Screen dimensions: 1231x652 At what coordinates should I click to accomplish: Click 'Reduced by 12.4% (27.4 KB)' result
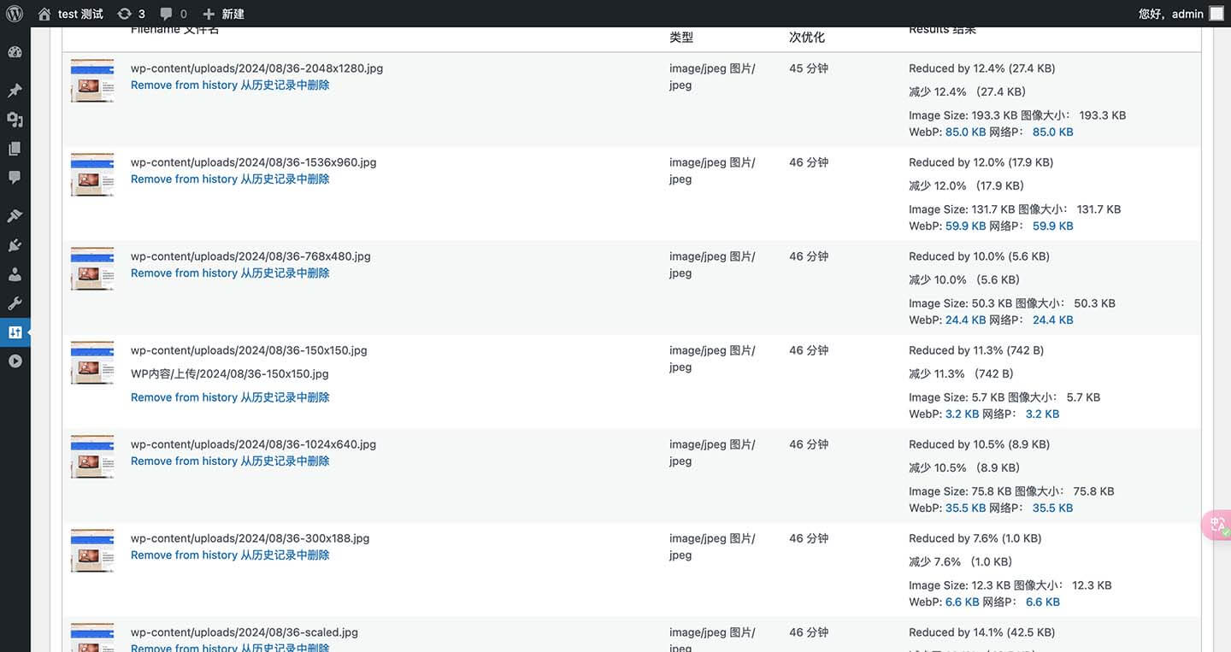click(x=981, y=68)
